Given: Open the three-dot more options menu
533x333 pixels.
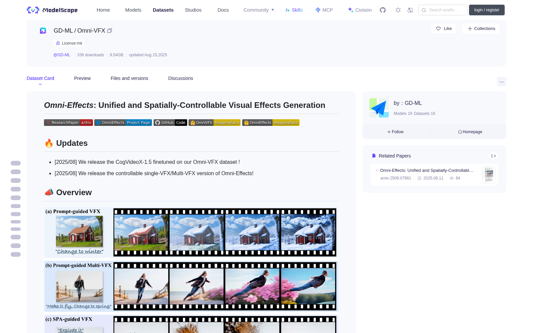Looking at the screenshot, I should (502, 82).
